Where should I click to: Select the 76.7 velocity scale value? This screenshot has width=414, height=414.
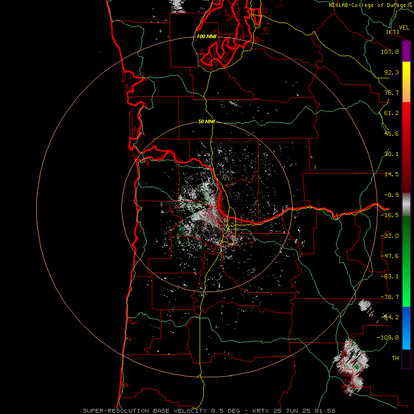[x=391, y=92]
